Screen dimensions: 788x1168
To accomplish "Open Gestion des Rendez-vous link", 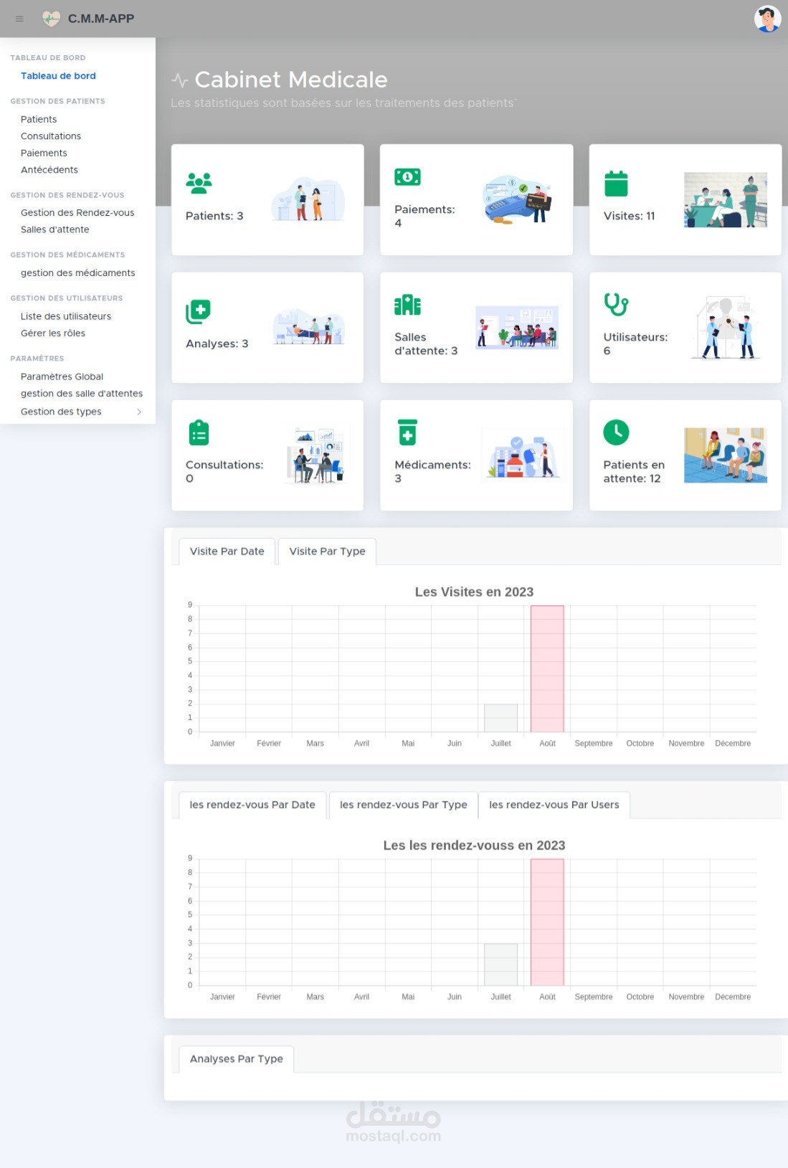I will pyautogui.click(x=77, y=213).
